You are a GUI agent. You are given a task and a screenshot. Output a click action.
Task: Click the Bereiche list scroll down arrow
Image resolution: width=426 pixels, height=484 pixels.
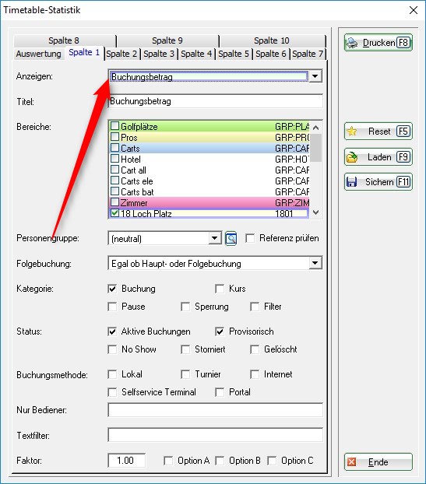click(315, 212)
